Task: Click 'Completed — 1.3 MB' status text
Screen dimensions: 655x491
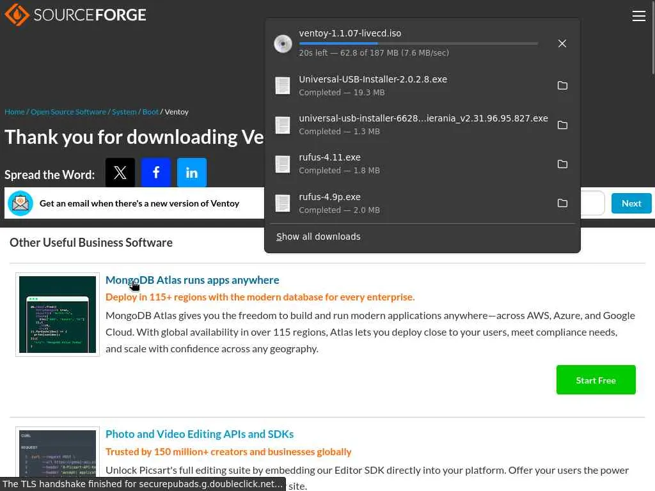Action: pyautogui.click(x=339, y=132)
